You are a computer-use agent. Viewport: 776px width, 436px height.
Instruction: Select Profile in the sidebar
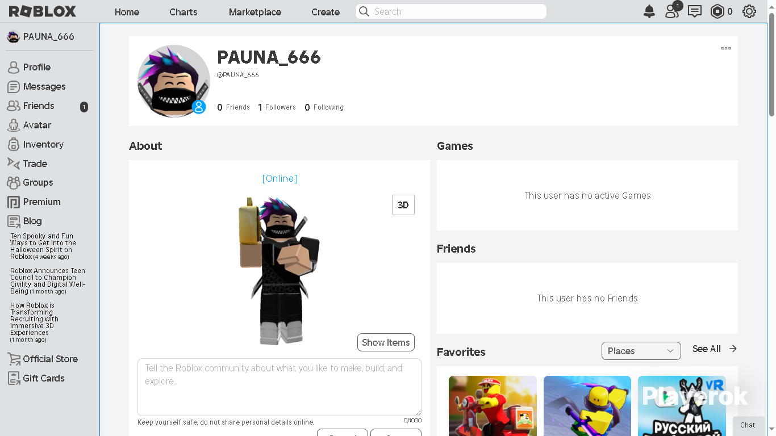pos(37,67)
